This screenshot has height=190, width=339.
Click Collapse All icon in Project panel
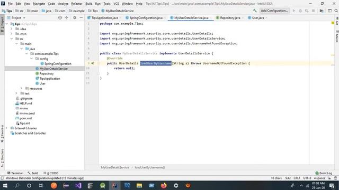66,17
